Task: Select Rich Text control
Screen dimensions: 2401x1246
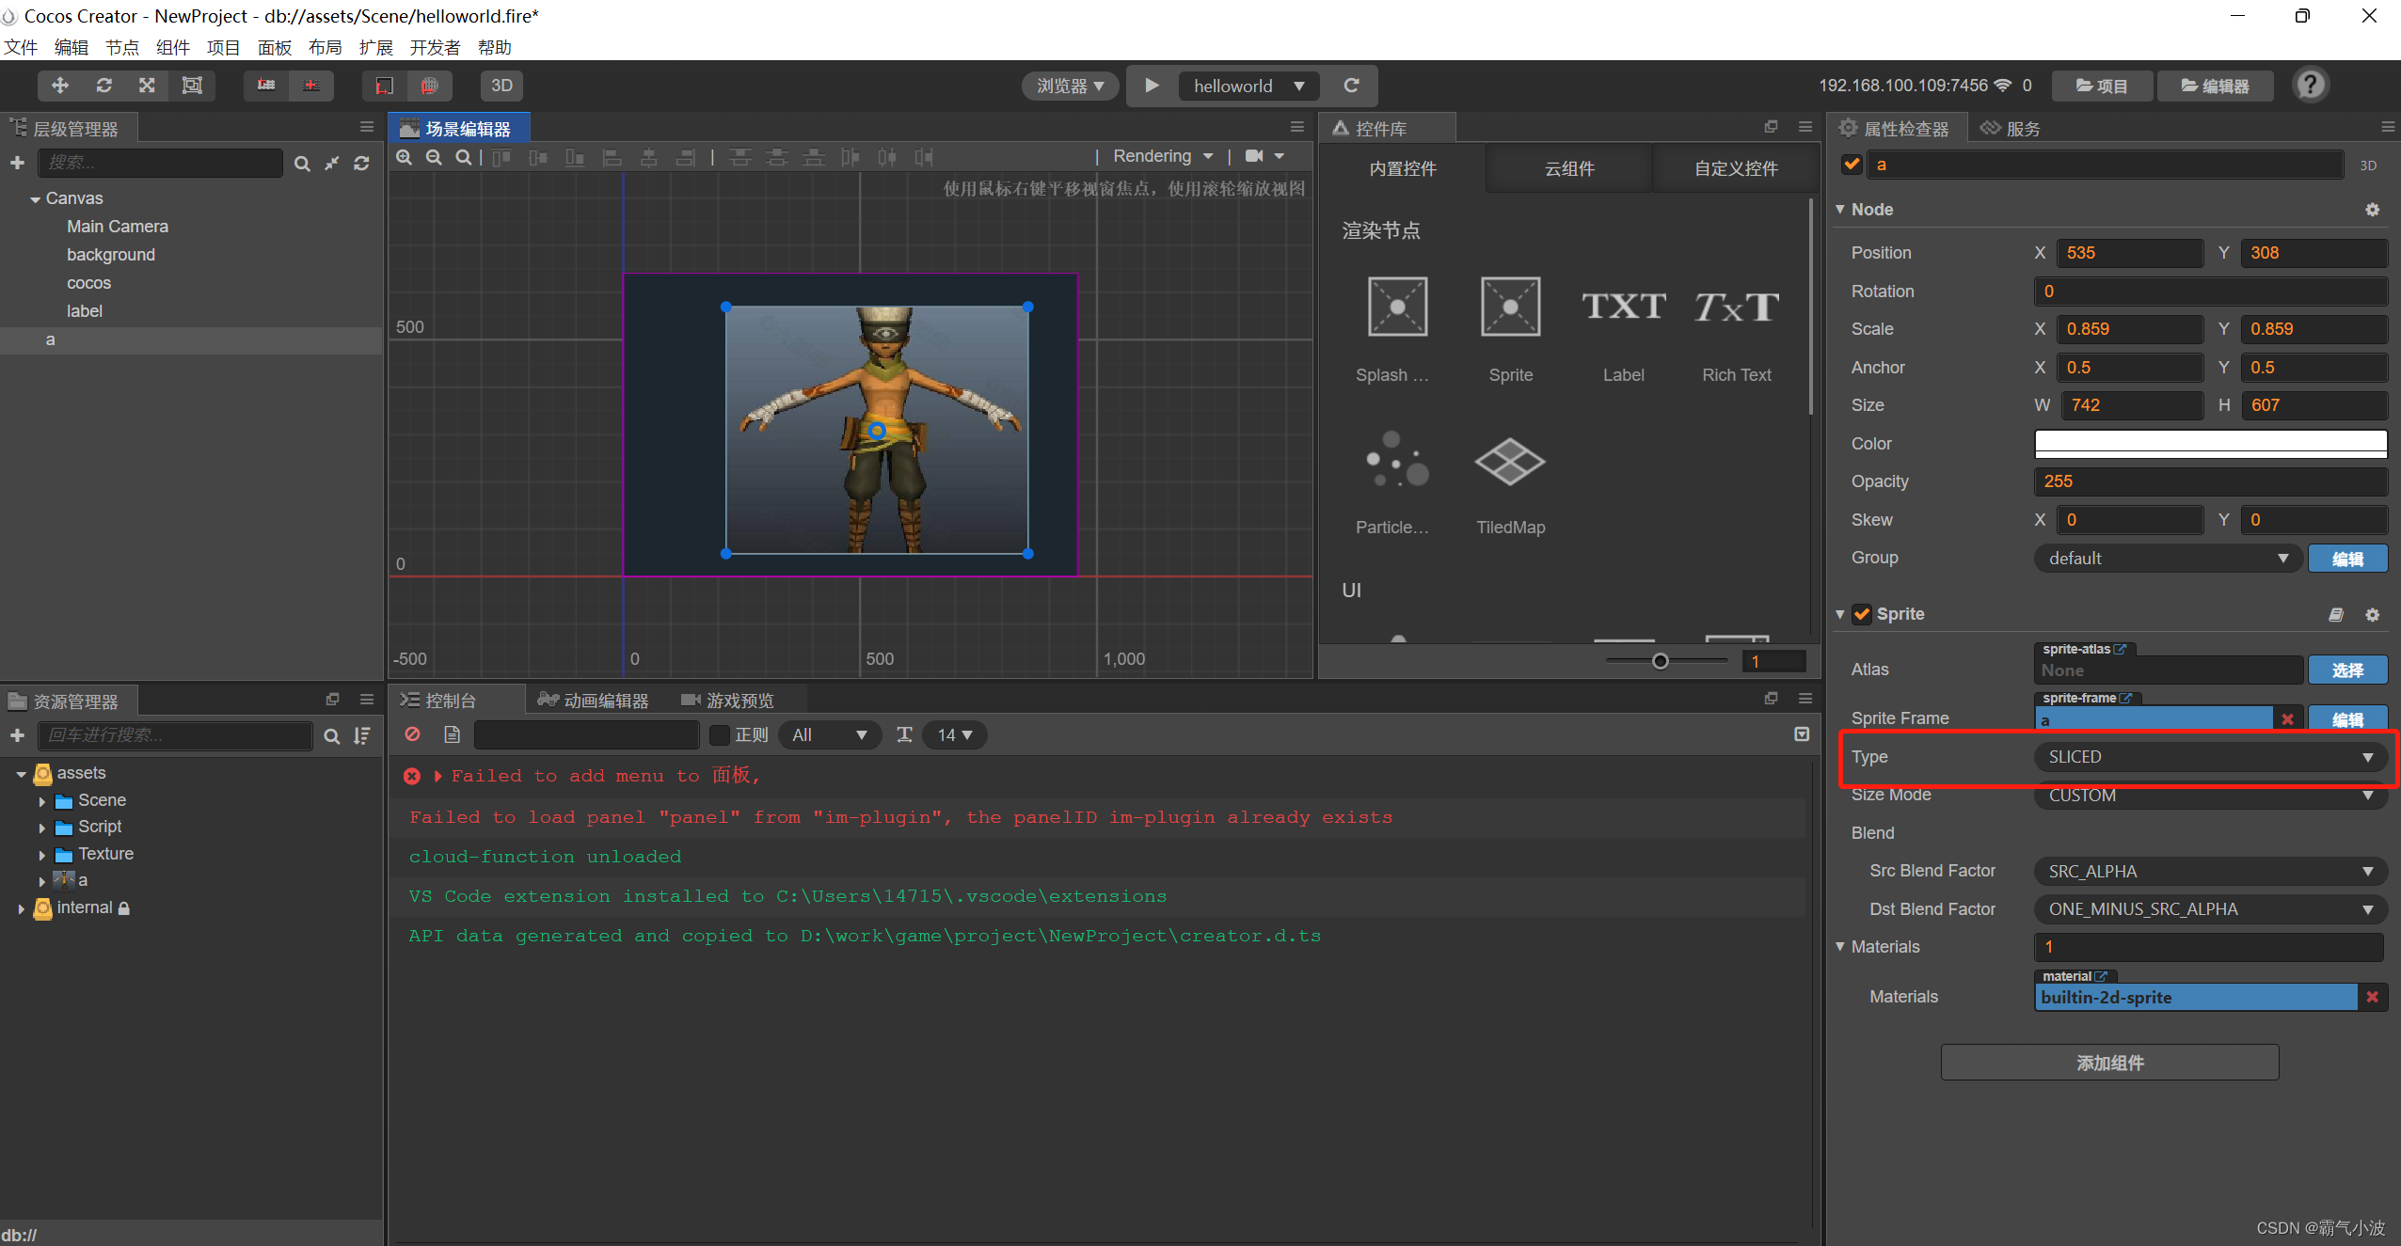Action: [x=1737, y=329]
